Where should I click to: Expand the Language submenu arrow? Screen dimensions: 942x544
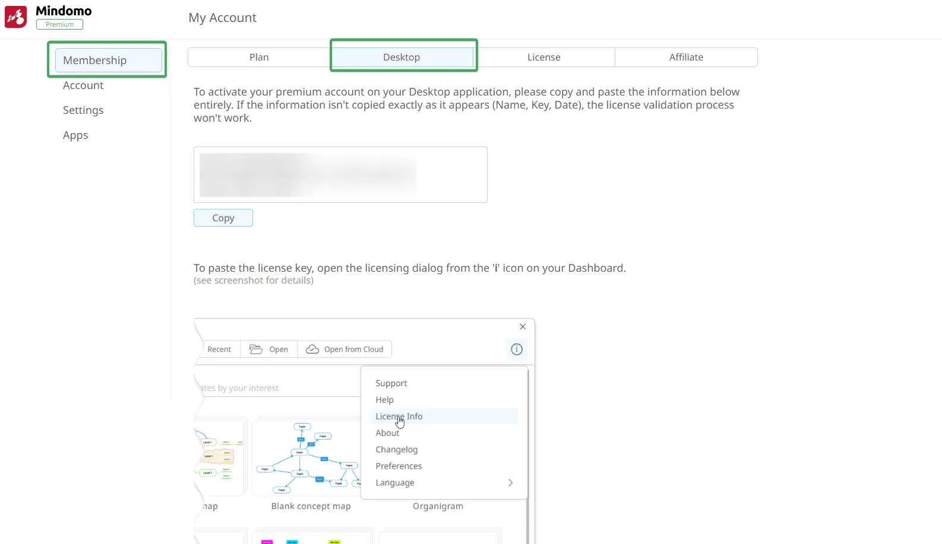pos(510,483)
